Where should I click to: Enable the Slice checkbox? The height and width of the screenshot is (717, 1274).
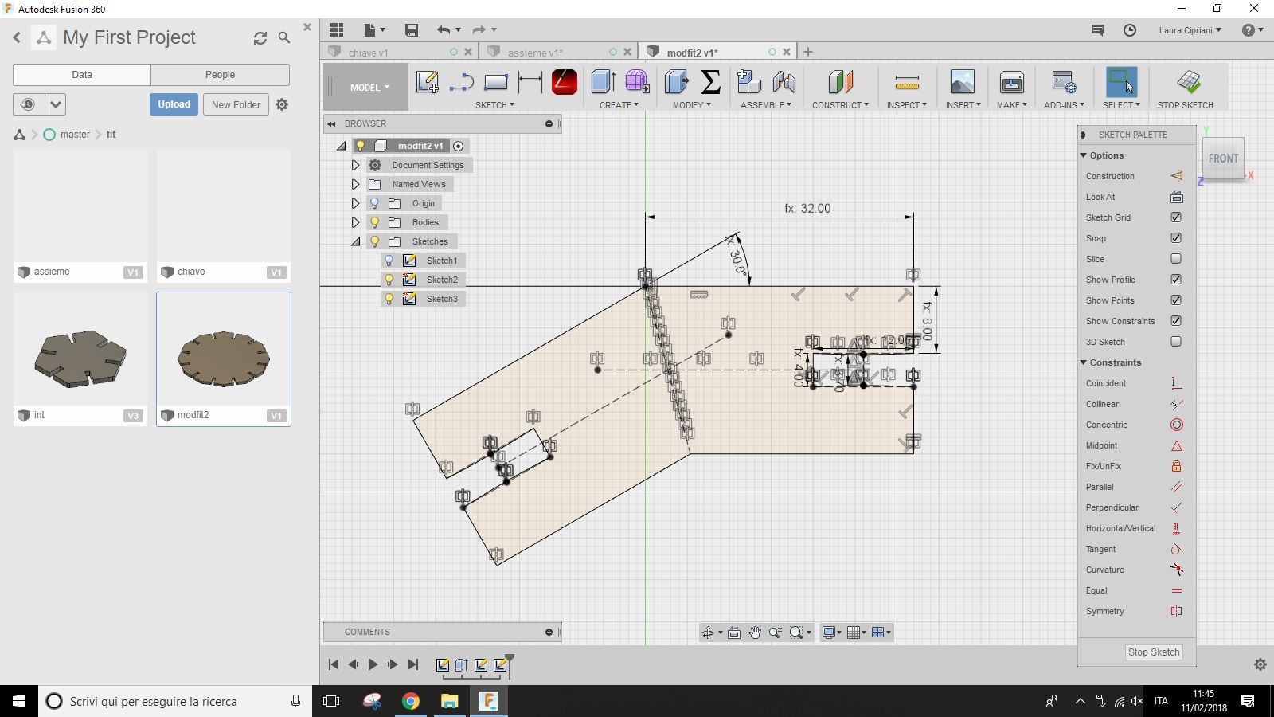click(x=1176, y=259)
